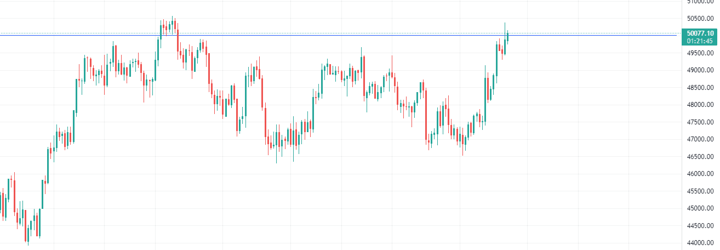Click the blue dotted current price line
The image size is (720, 250).
coord(329,35)
